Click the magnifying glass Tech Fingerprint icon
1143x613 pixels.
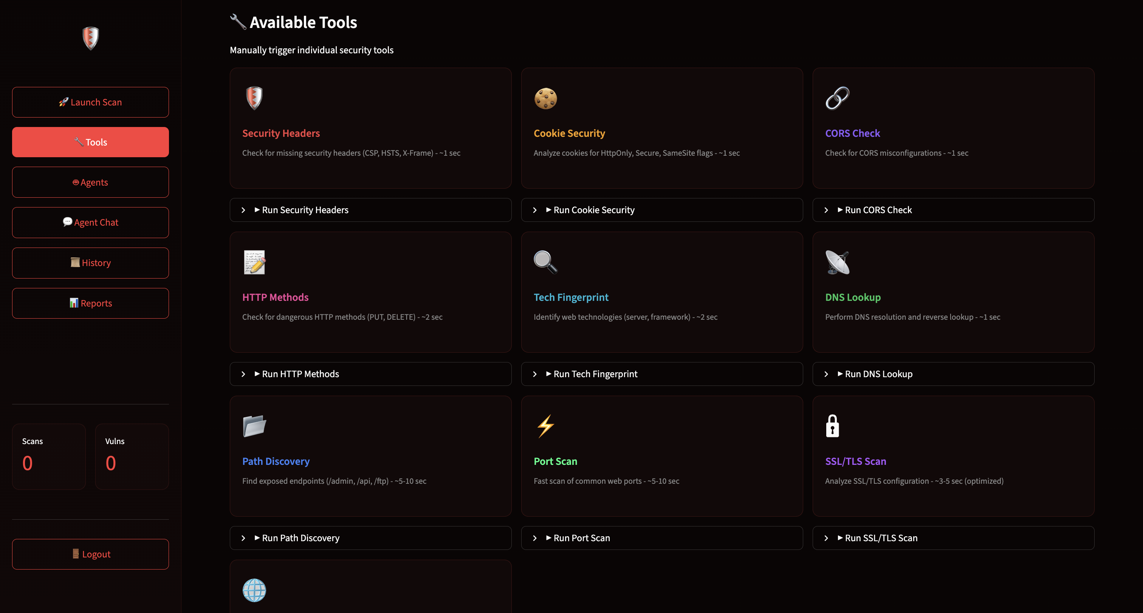click(x=545, y=262)
